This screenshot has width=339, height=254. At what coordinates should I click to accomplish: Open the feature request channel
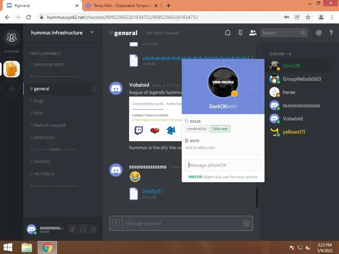pos(50,125)
